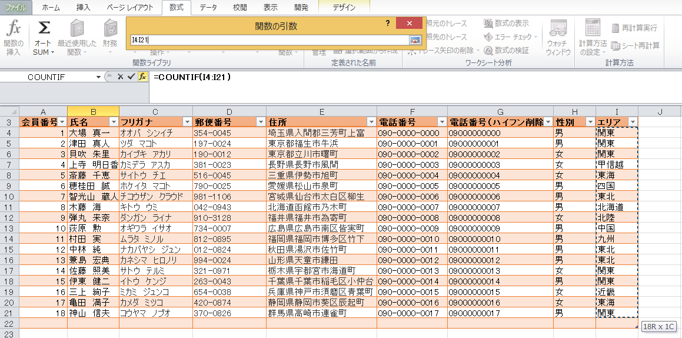Select column E header

tap(321, 112)
